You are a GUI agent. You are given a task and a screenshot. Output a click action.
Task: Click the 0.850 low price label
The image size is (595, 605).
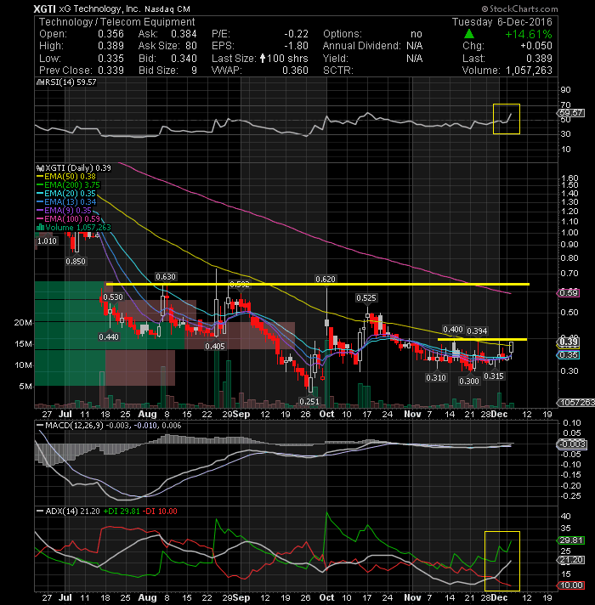click(76, 261)
